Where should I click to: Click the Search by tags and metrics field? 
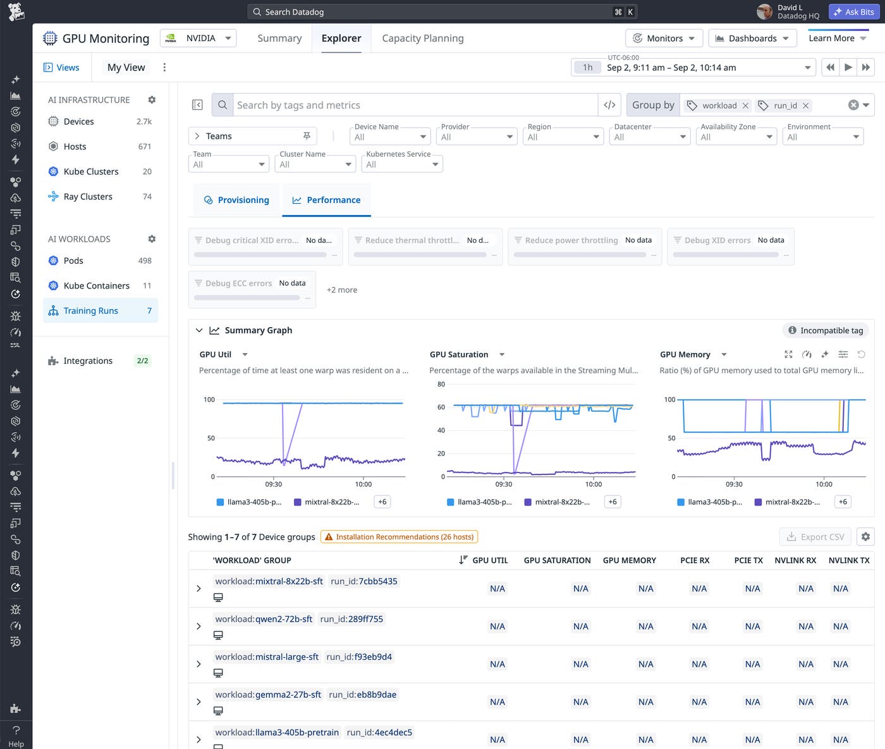point(415,105)
